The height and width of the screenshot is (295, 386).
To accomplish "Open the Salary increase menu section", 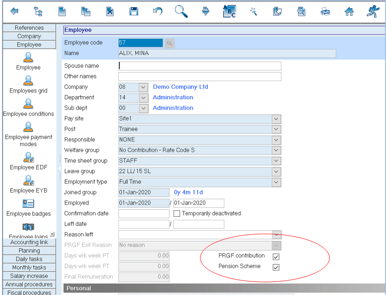I will pyautogui.click(x=29, y=276).
